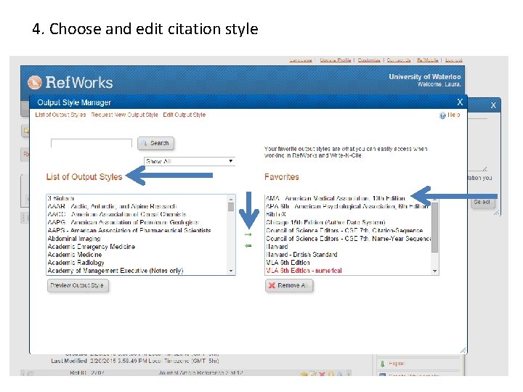The image size is (523, 392).
Task: Select Academic Radiology style
Action: point(76,263)
